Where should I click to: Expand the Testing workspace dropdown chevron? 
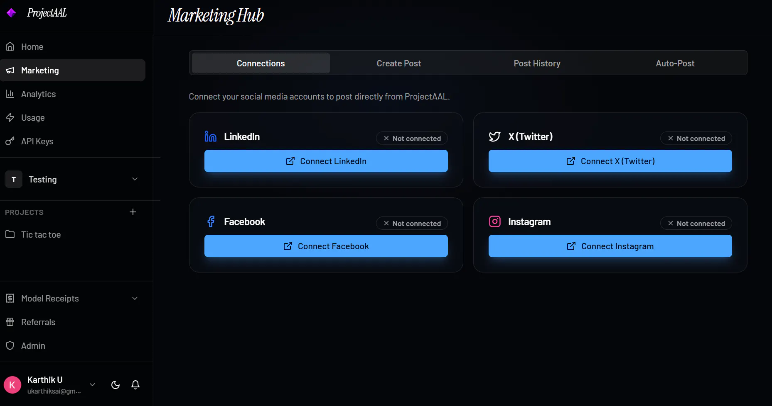[135, 179]
